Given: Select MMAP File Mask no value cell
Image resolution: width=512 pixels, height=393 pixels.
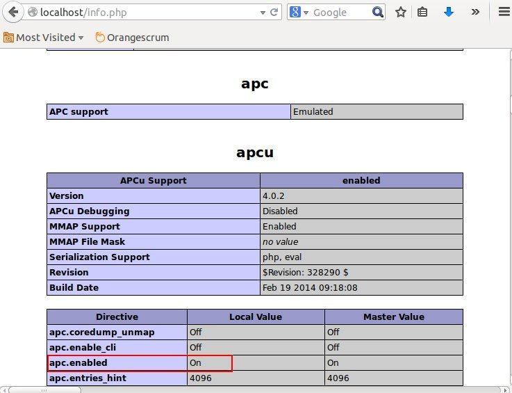Looking at the screenshot, I should tap(361, 242).
